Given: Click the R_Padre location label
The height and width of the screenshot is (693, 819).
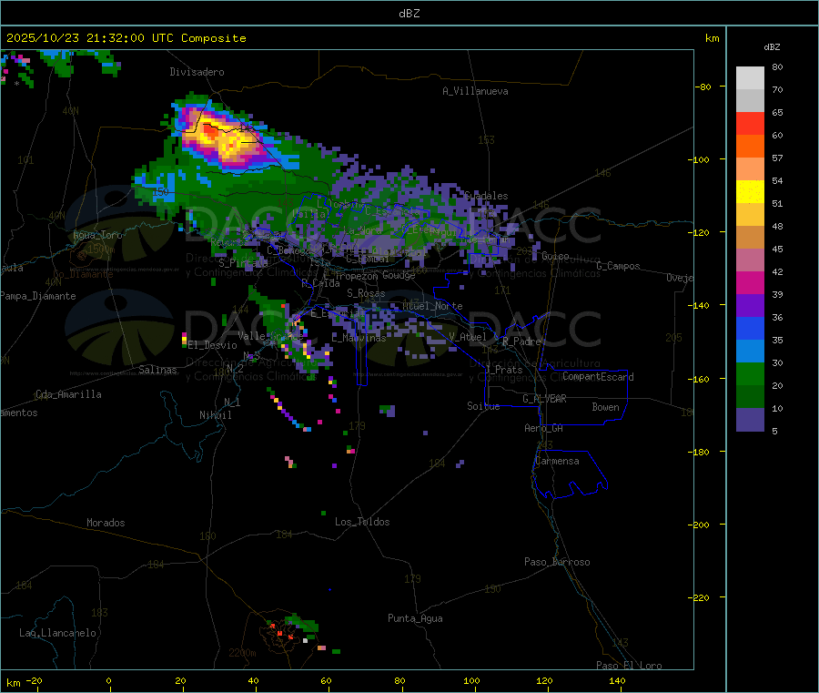Looking at the screenshot, I should coord(521,341).
